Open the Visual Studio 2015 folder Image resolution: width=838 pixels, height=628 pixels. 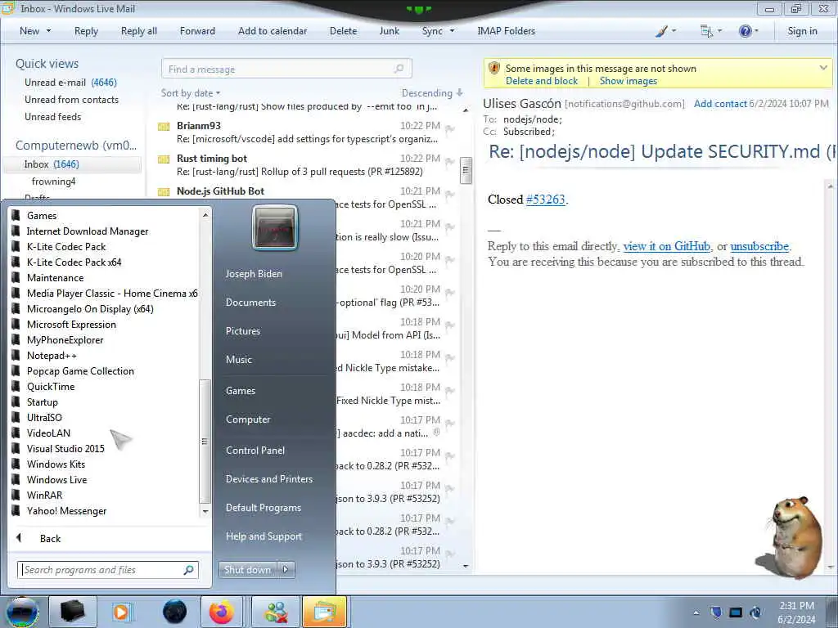coord(65,449)
